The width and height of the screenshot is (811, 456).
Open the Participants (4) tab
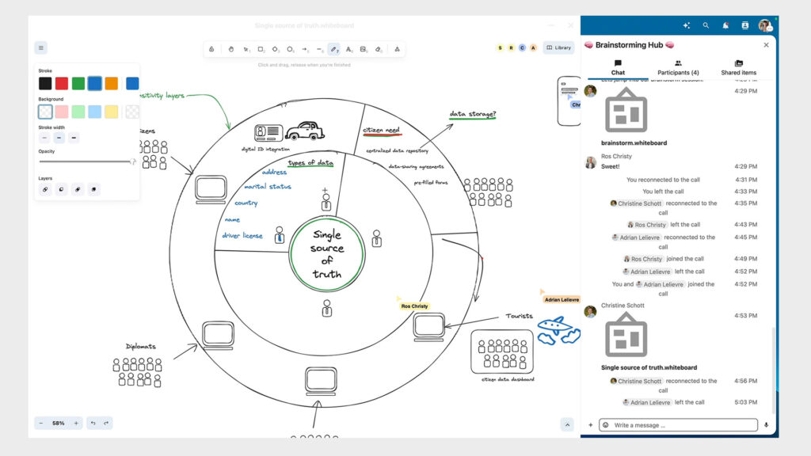click(x=678, y=68)
